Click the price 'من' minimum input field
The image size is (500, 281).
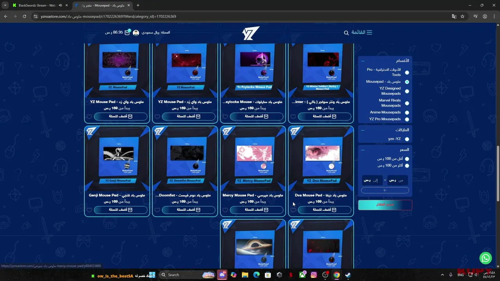pyautogui.click(x=397, y=180)
